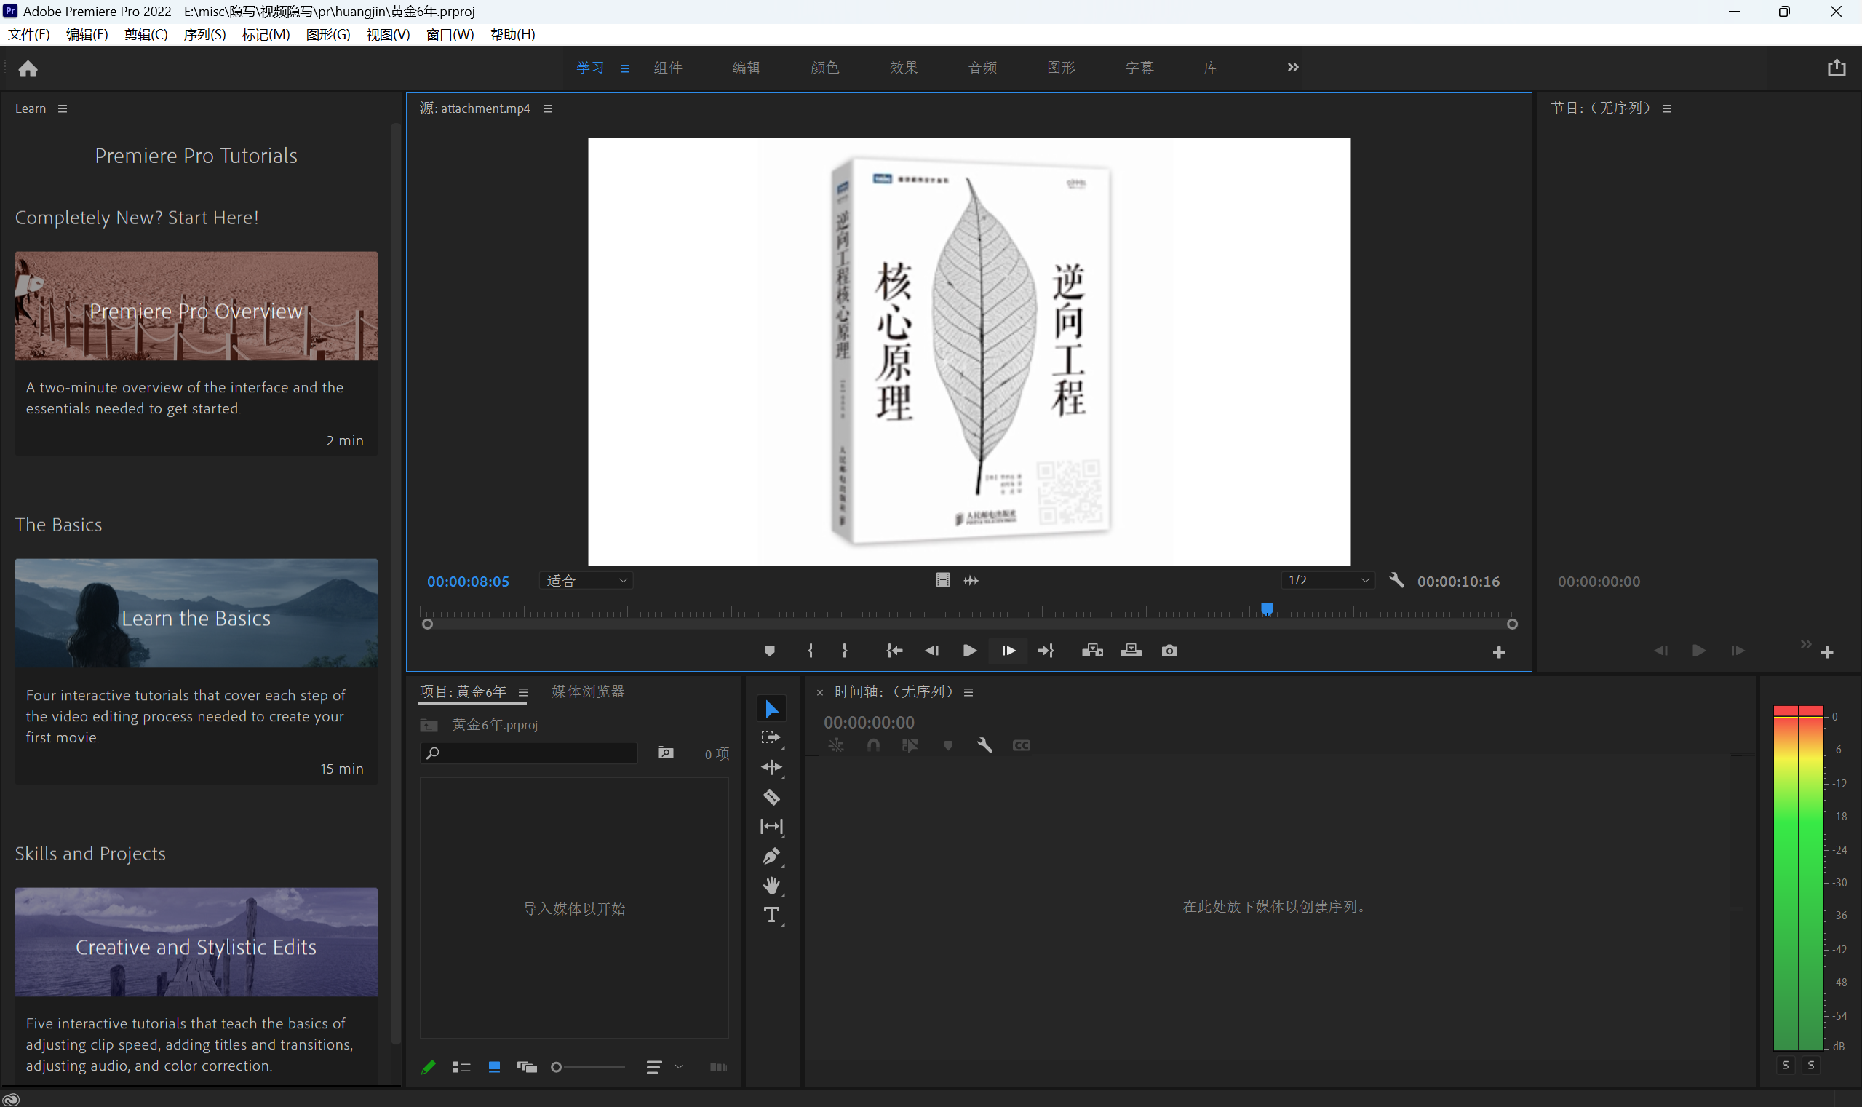Click the Home icon

(x=28, y=68)
